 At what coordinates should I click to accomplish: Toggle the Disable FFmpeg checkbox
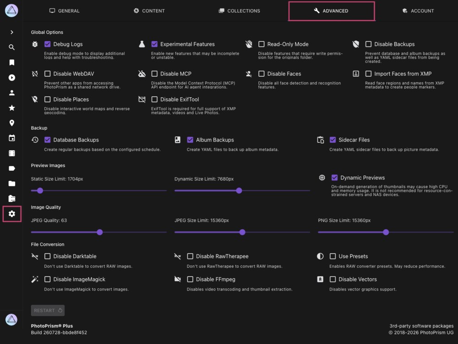click(x=190, y=279)
